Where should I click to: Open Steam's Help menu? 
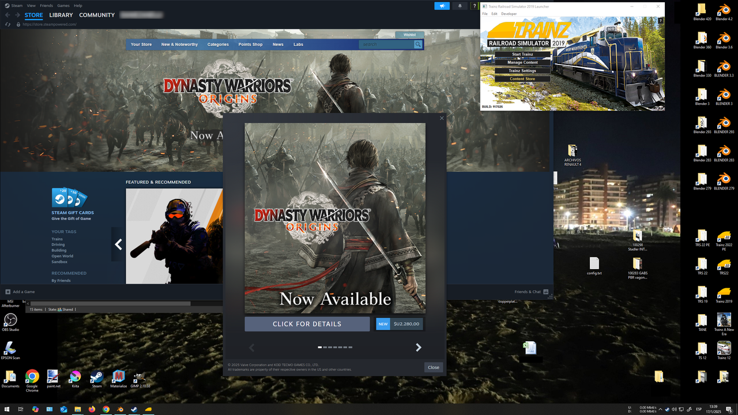click(x=78, y=5)
